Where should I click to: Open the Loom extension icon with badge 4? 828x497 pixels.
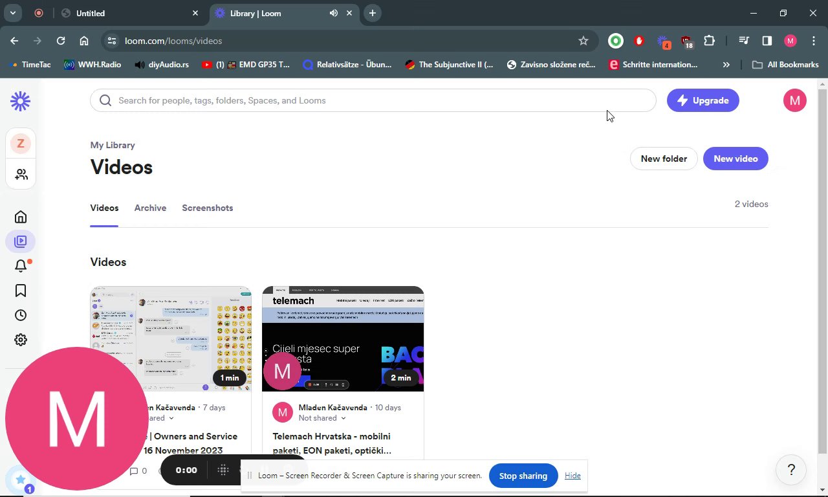click(663, 41)
